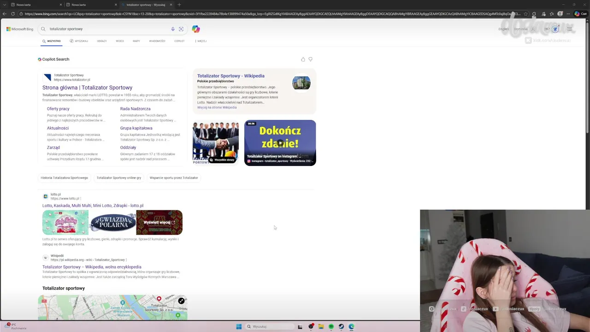The width and height of the screenshot is (590, 332).
Task: Open the browser settings three-dots menu
Action: [x=569, y=14]
